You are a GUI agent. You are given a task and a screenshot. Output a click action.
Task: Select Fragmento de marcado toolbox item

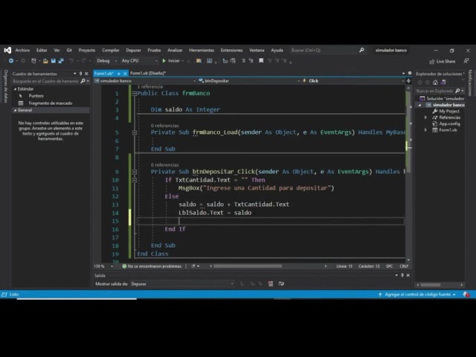[x=51, y=103]
